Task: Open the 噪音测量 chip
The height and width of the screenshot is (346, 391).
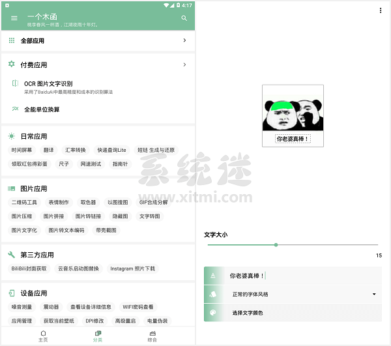Action: click(x=22, y=307)
